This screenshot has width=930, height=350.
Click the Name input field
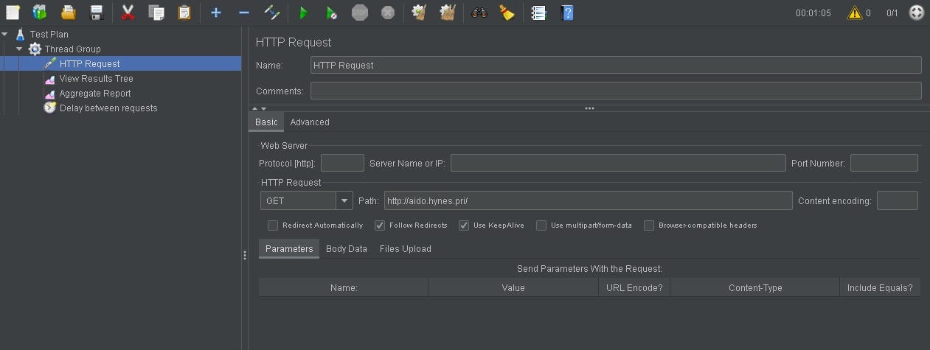[616, 65]
